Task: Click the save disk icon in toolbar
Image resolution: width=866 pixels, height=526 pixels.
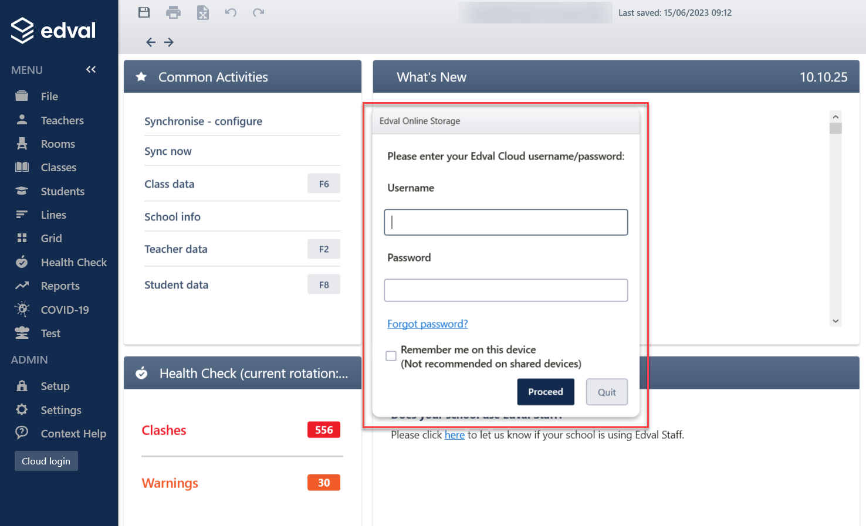Action: pyautogui.click(x=144, y=12)
